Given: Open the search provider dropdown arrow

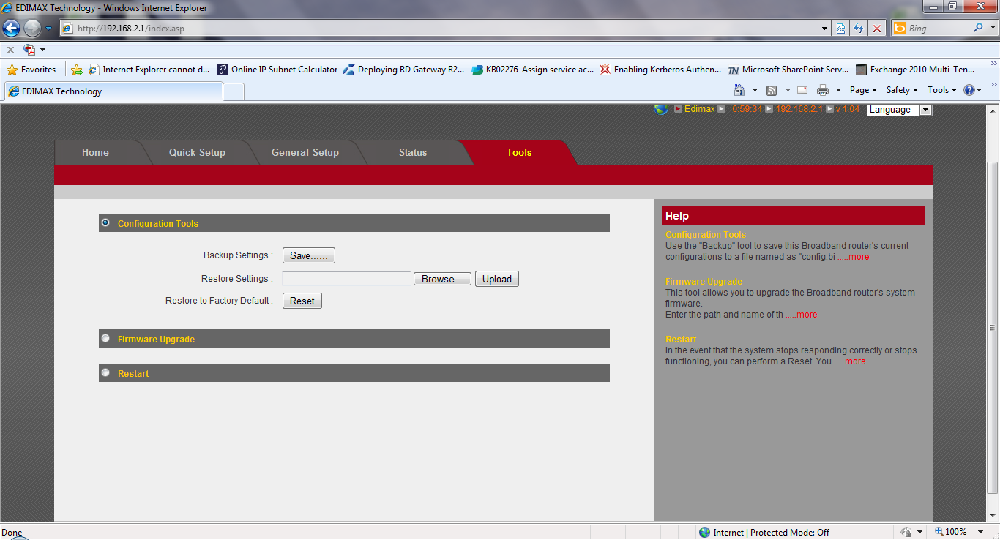Looking at the screenshot, I should 992,29.
